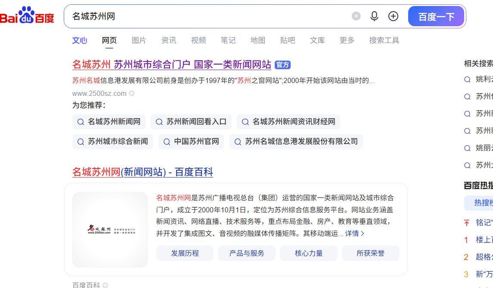Click the 百度百科 source label
Viewport: 493px width, 288px height.
click(86, 285)
